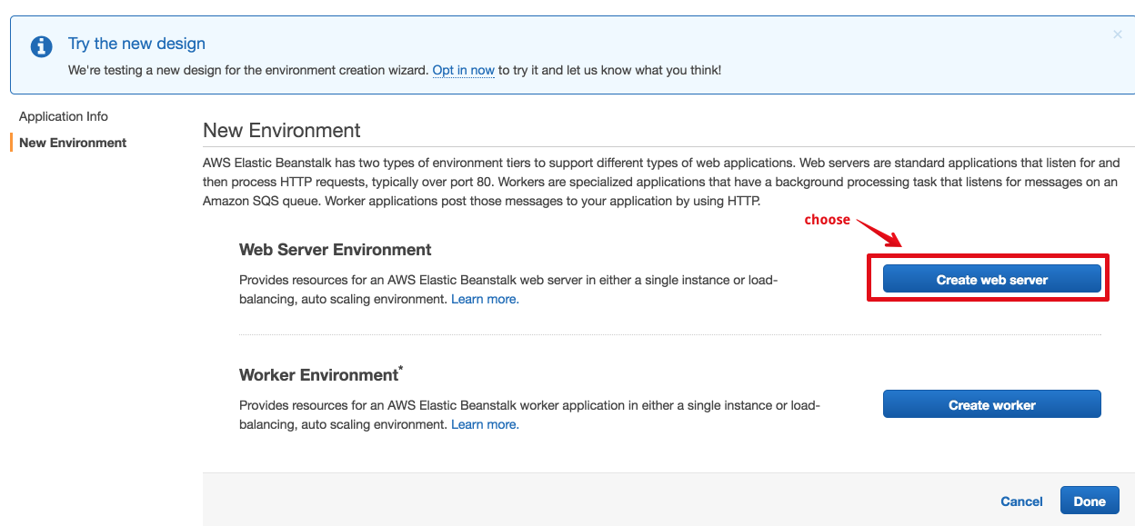Dismiss the Try the new design banner
The width and height of the screenshot is (1135, 526).
tap(1118, 35)
